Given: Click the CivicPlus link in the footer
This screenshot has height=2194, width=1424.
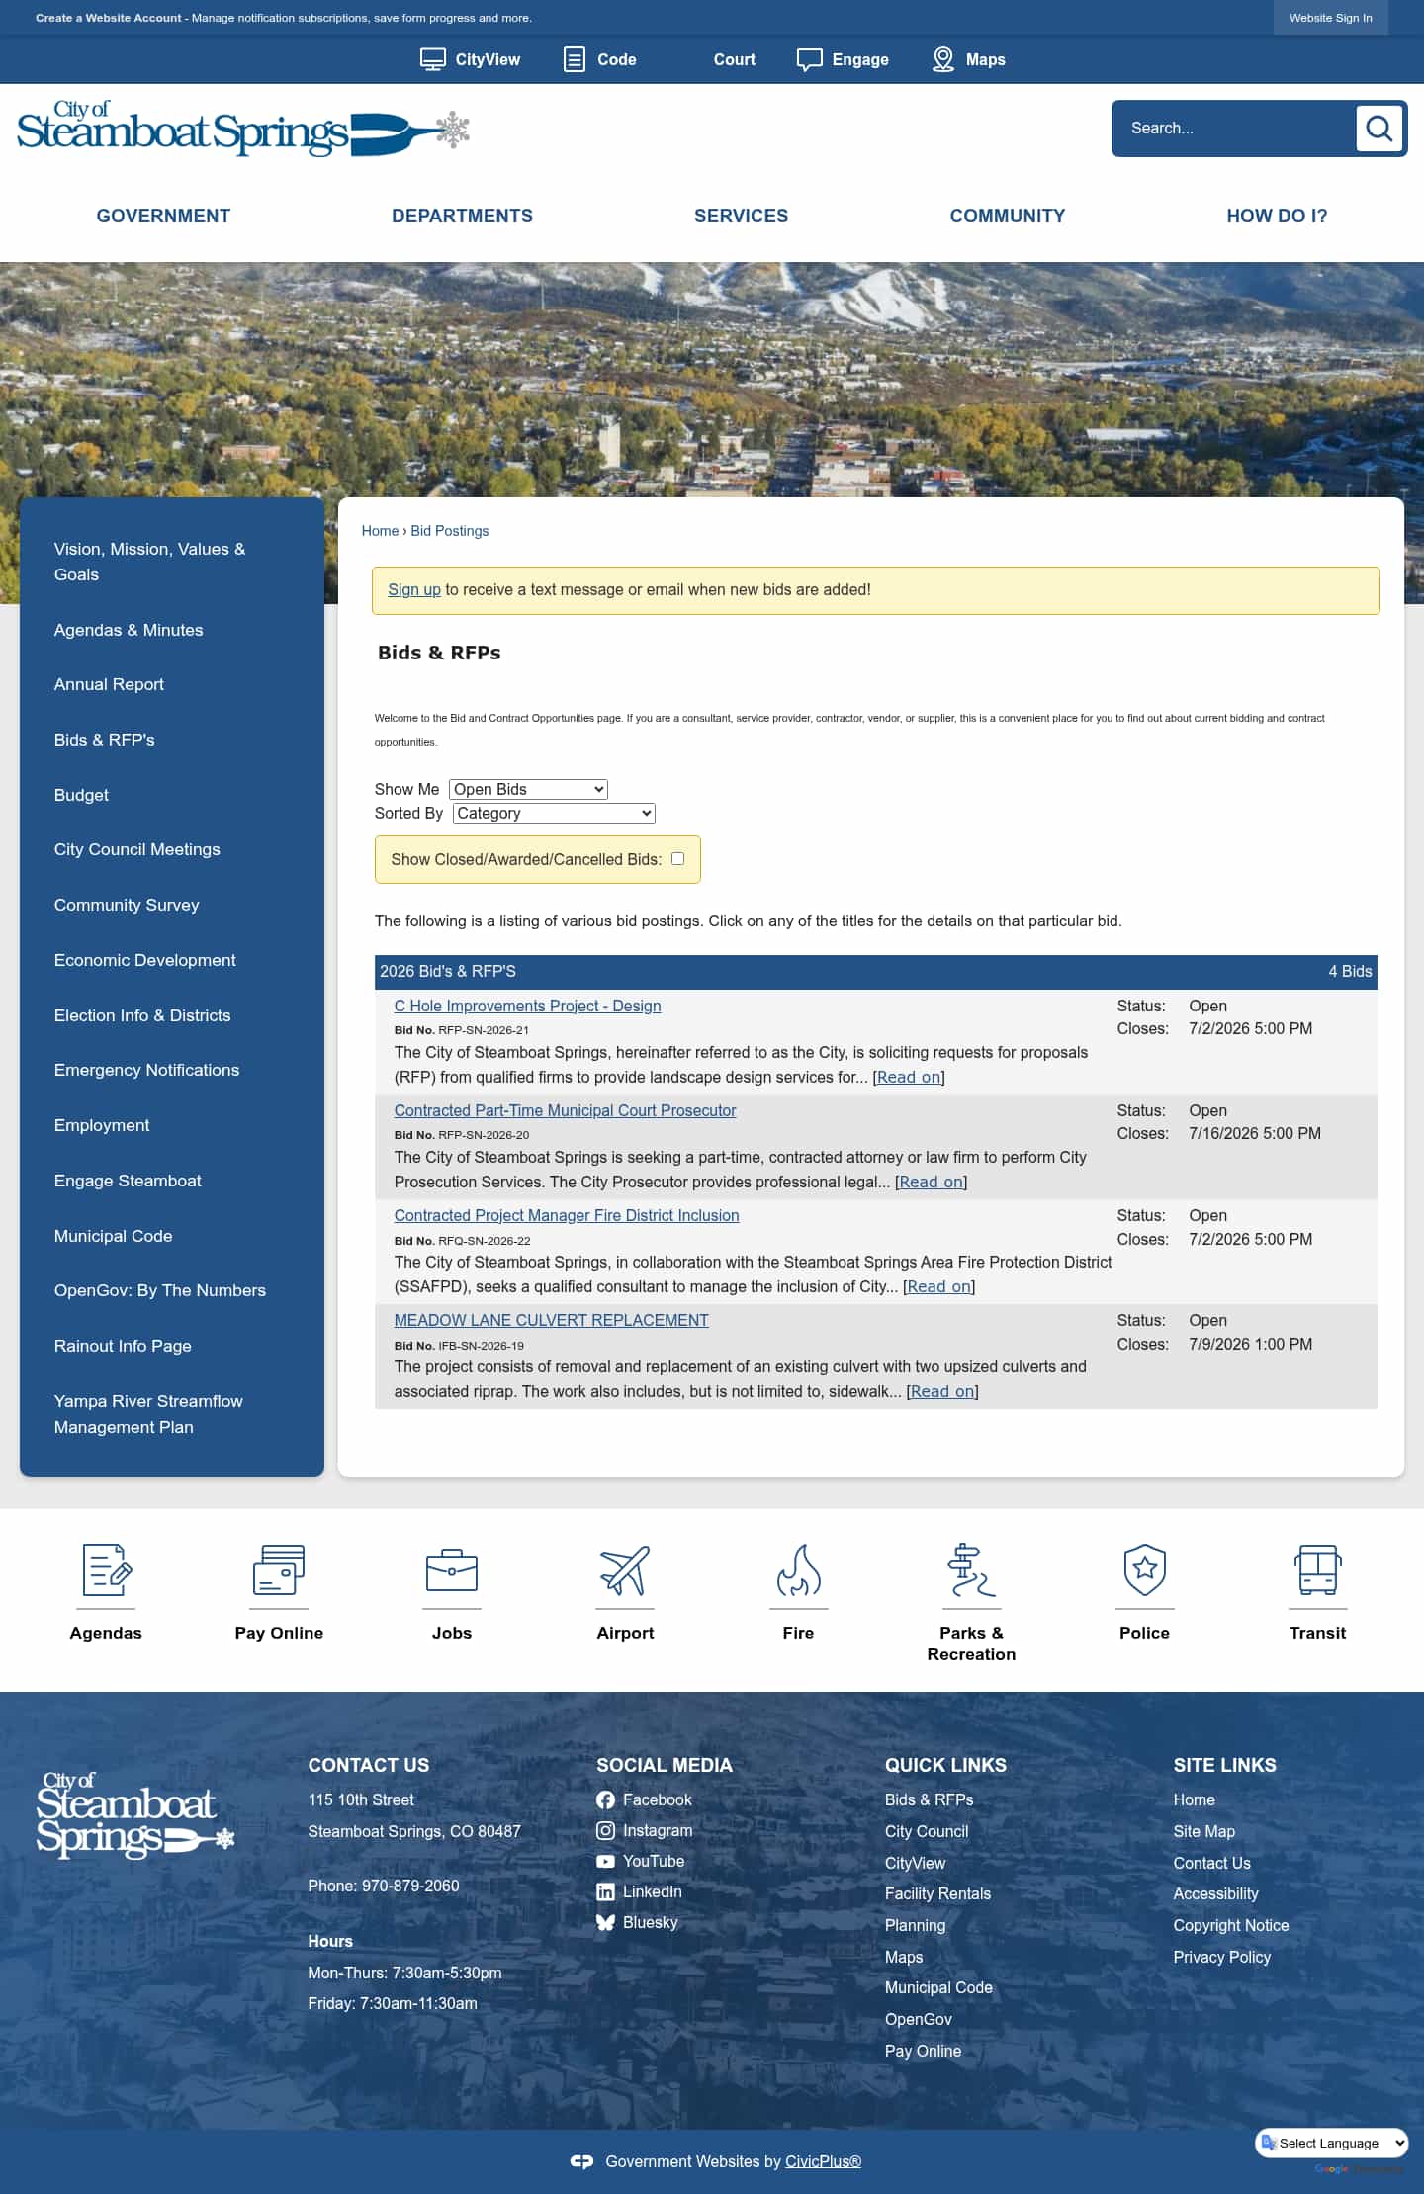Looking at the screenshot, I should point(823,2162).
